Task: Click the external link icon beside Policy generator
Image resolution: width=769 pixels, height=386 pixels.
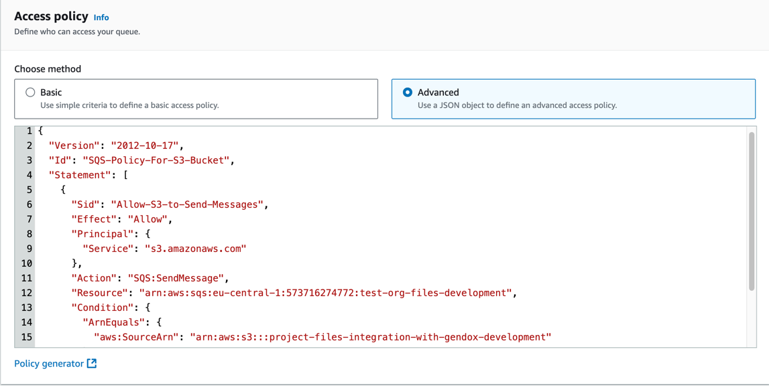Action: tap(92, 363)
